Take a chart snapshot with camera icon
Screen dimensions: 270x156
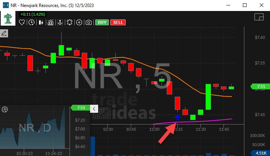[x=89, y=22]
